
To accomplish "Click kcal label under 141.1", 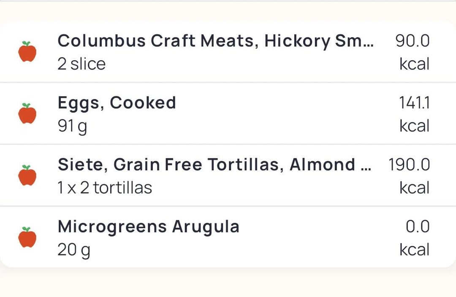I will [x=415, y=126].
